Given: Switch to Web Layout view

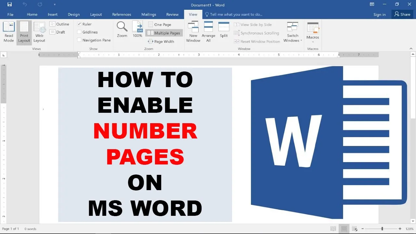Looking at the screenshot, I should (39, 32).
